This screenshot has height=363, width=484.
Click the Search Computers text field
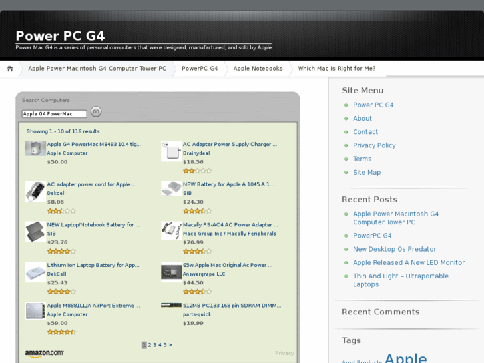[x=55, y=114]
